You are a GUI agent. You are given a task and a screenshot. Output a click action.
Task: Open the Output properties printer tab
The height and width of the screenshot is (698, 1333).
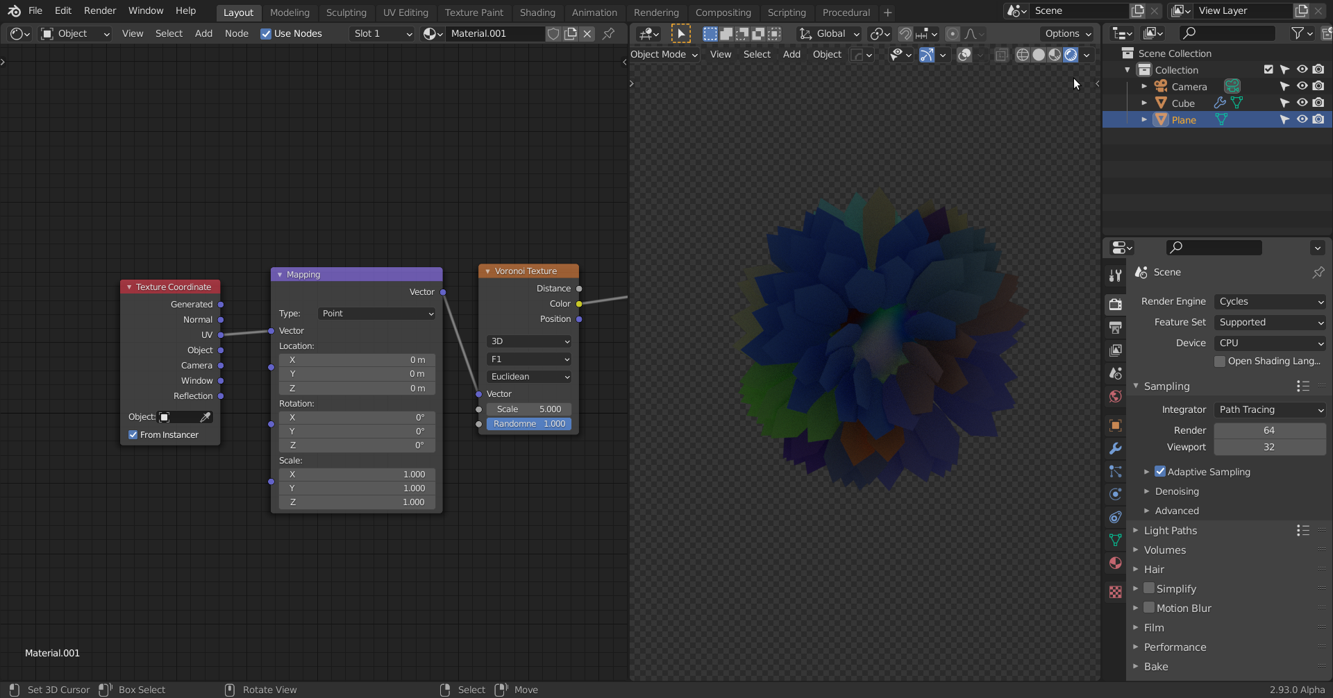1115,327
